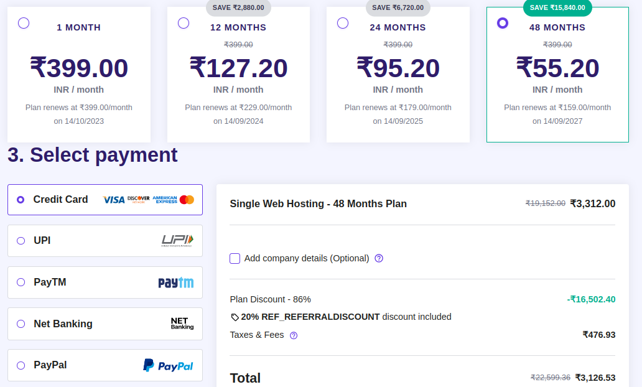642x387 pixels.
Task: Pick the 24 Months plan radio button
Action: click(343, 23)
